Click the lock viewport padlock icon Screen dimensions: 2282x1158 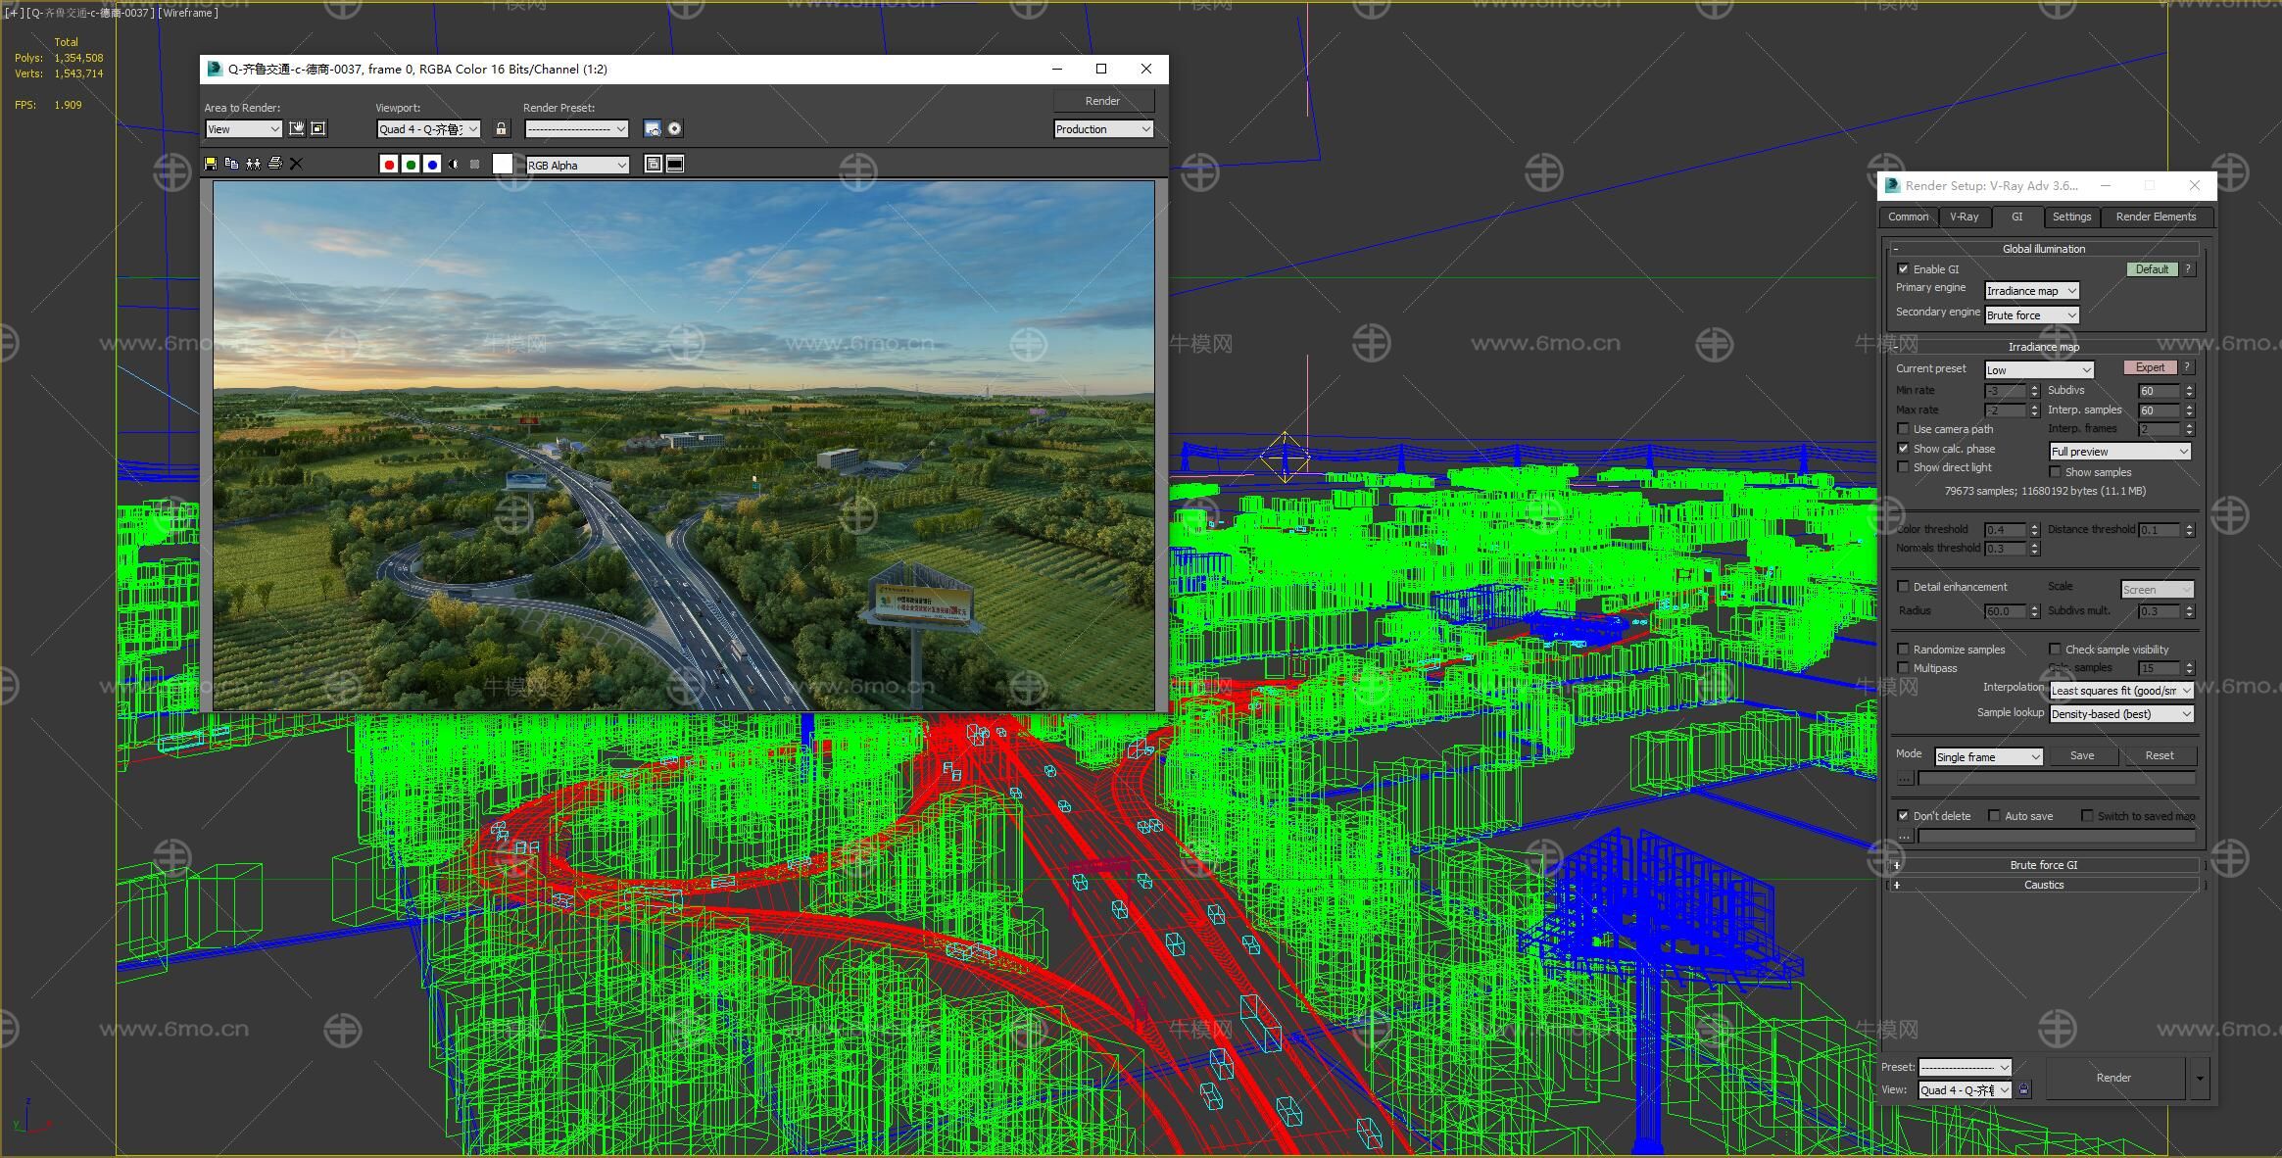502,128
